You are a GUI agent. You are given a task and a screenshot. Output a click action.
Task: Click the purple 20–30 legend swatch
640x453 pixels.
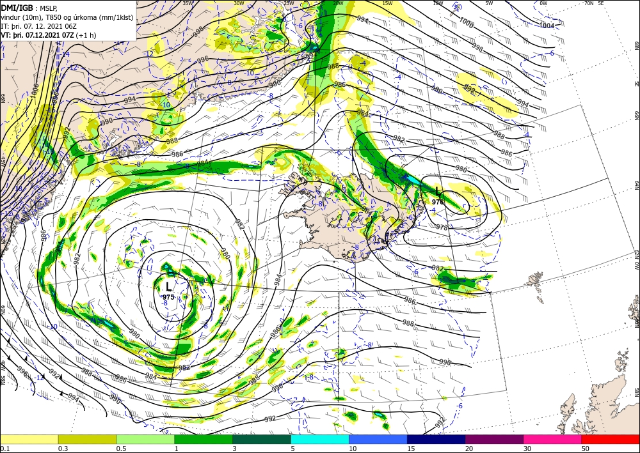[x=494, y=439]
